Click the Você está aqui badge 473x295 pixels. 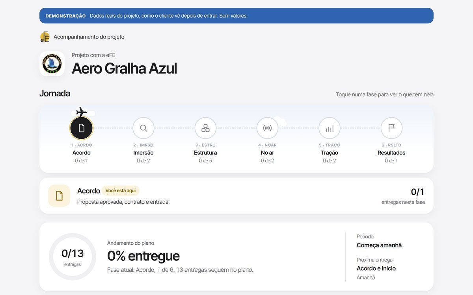[x=121, y=190]
